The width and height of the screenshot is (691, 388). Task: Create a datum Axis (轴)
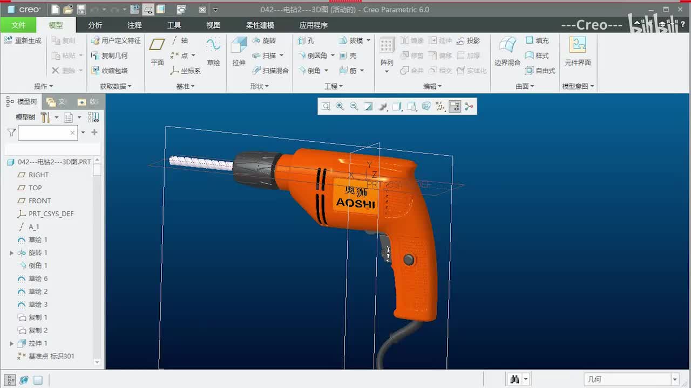[179, 40]
